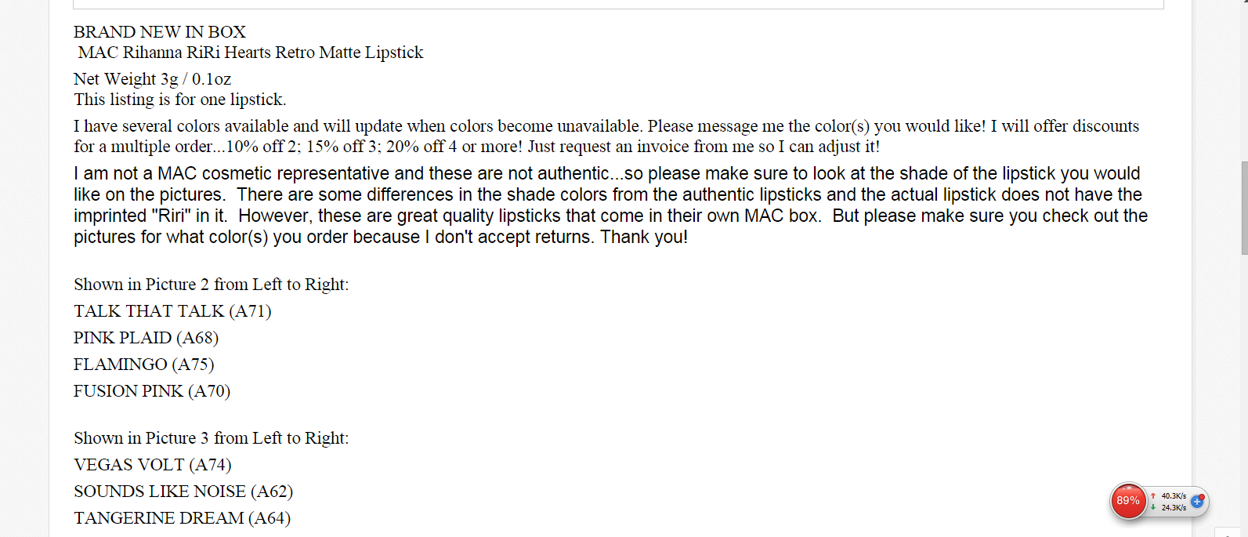Viewport: 1248px width, 537px height.
Task: Click the TANGERINE DREAM (A64) shade entry
Action: click(183, 518)
